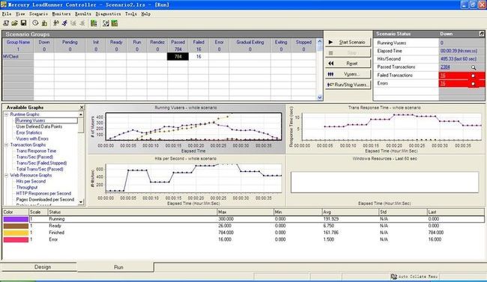Click the Reset button
The image size is (487, 282).
point(348,64)
